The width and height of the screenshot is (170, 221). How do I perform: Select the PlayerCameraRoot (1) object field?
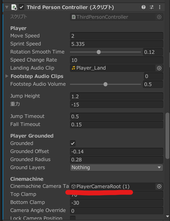113,187
